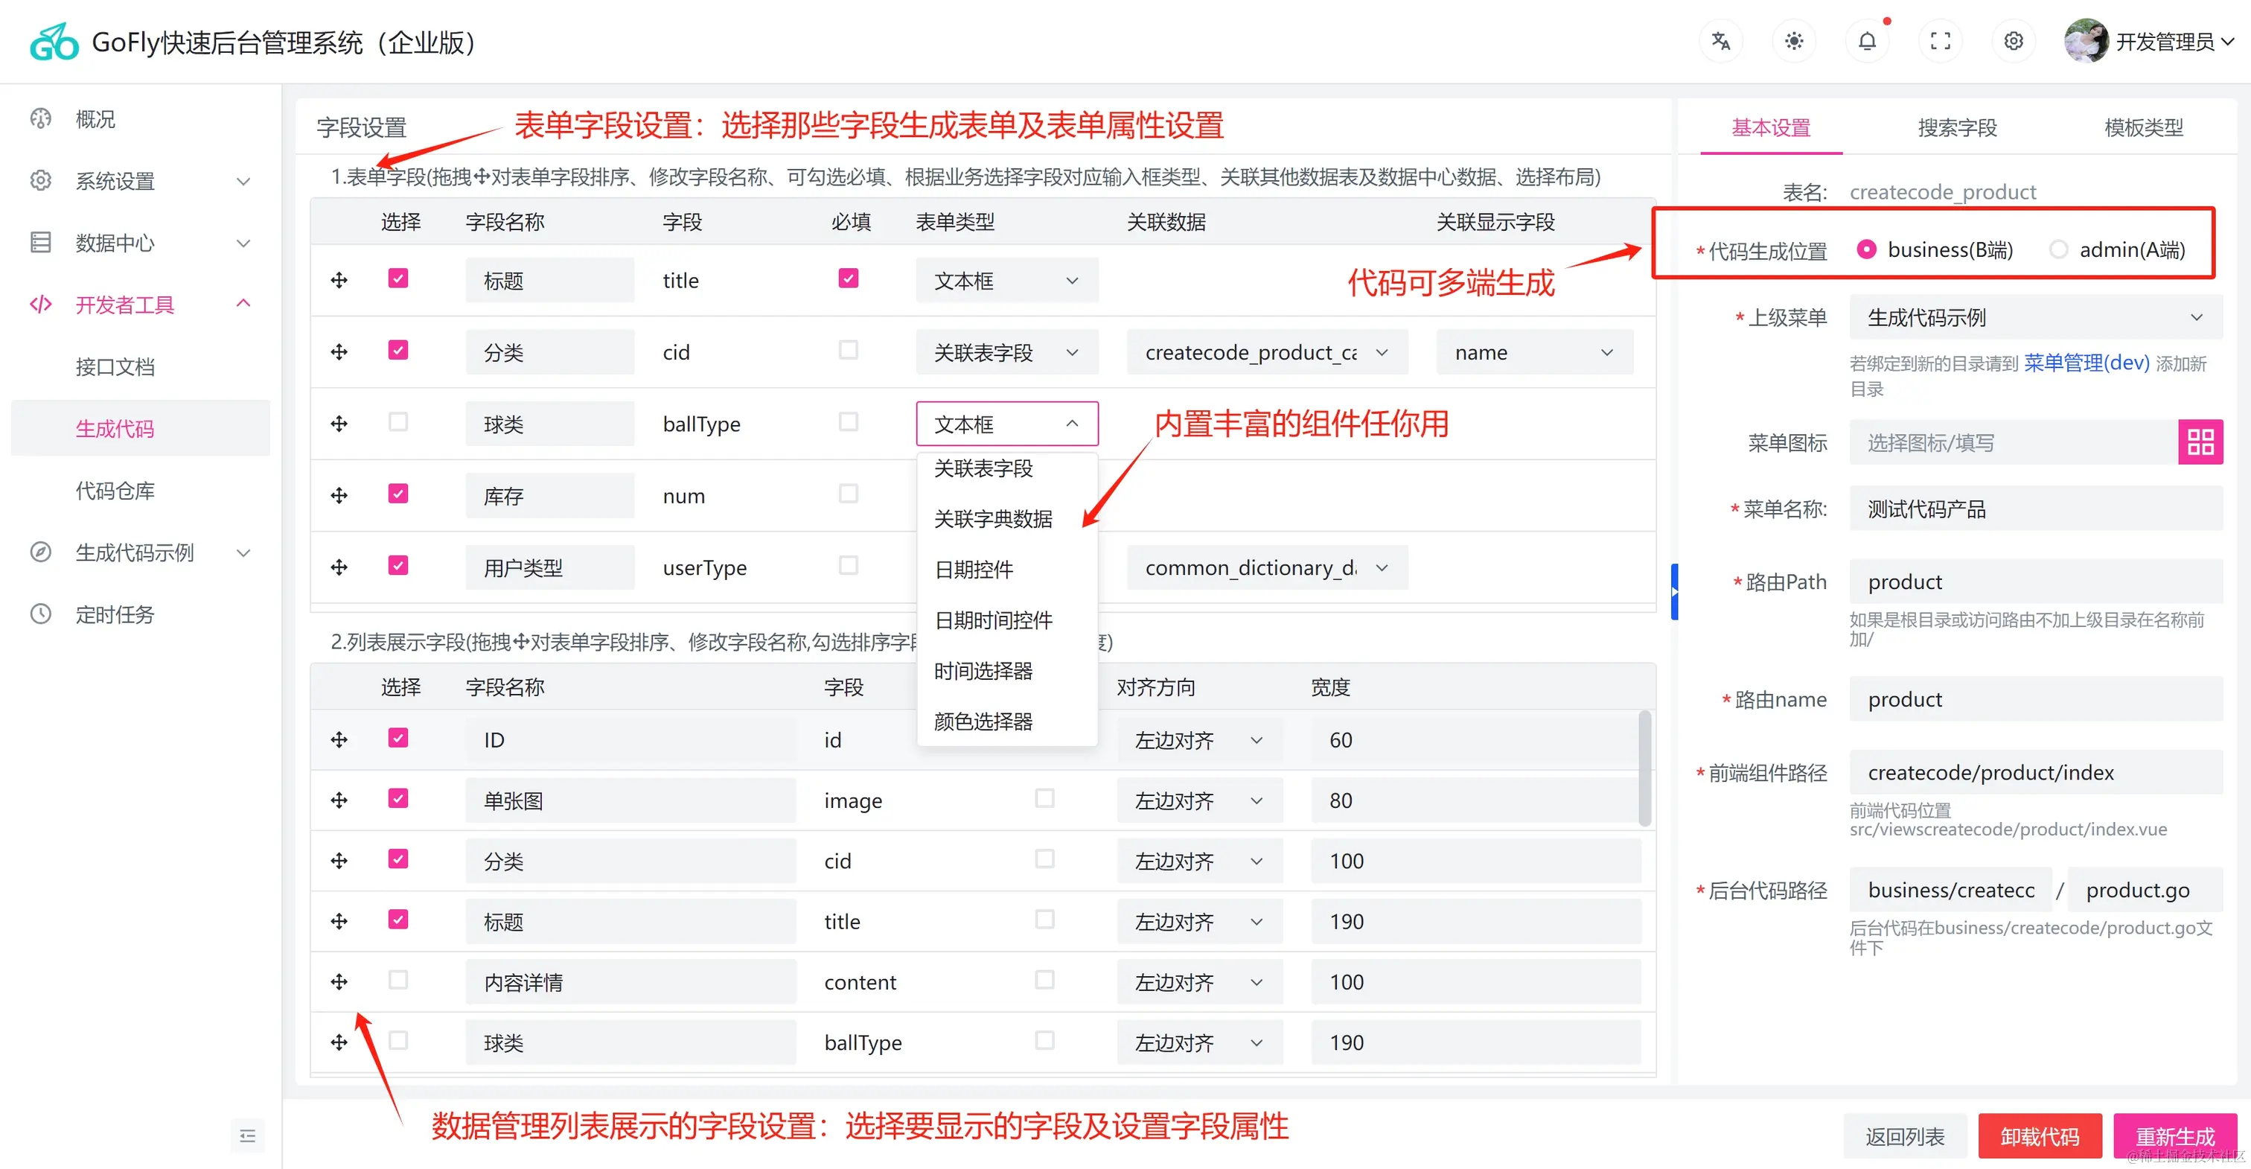Click the 菜单名称 input field
Viewport: 2251px width, 1169px height.
click(2034, 509)
